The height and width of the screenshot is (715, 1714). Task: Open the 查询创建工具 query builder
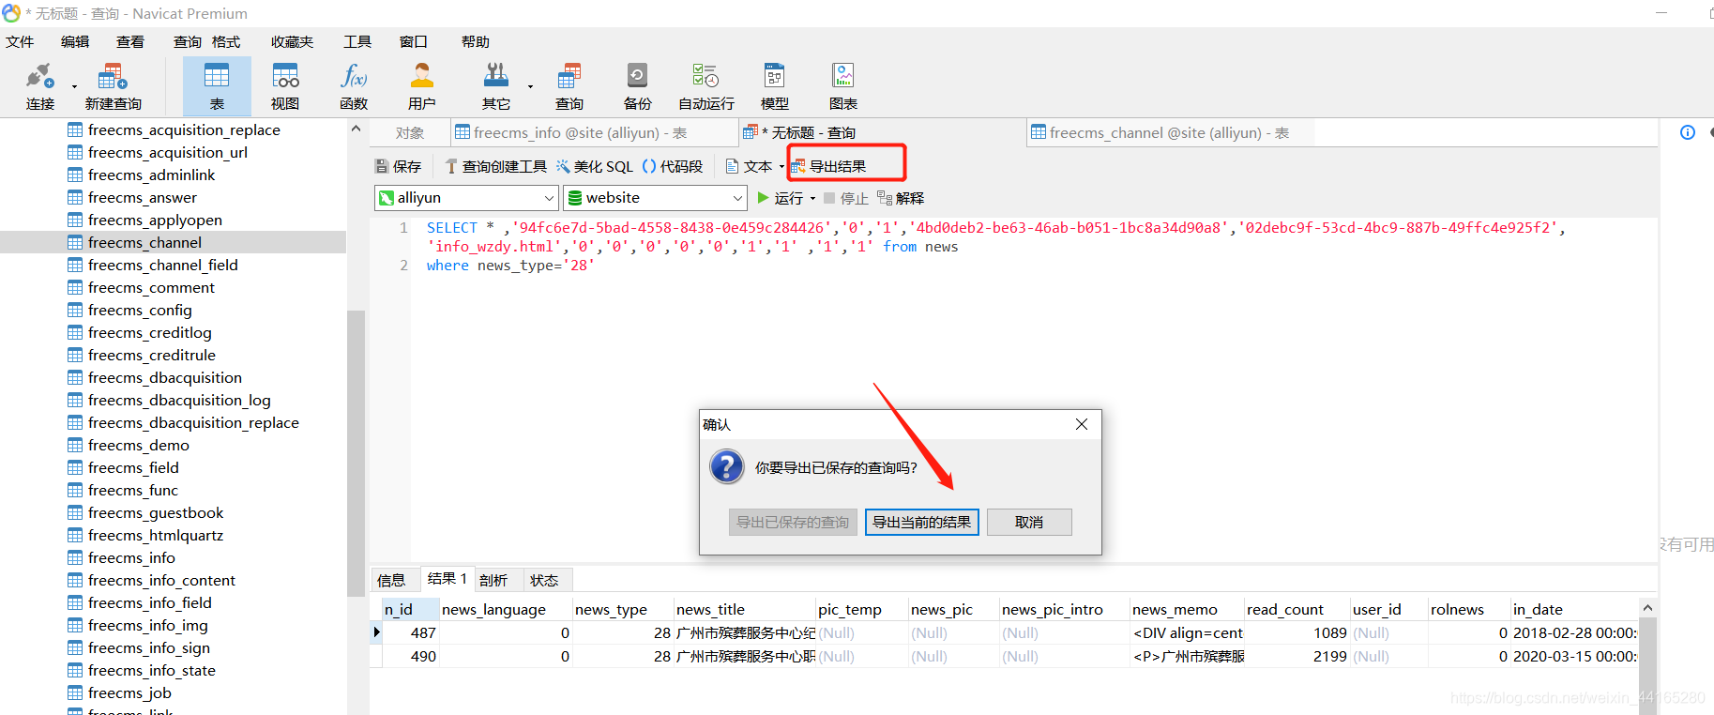pos(496,166)
